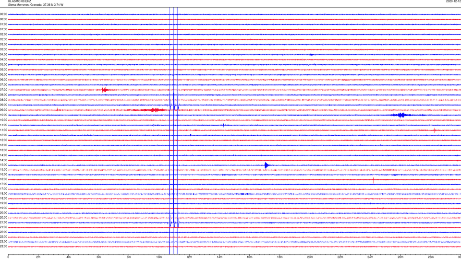The image size is (461, 259).
Task: Select the 22:30 time row label
Action: coord(3,236)
